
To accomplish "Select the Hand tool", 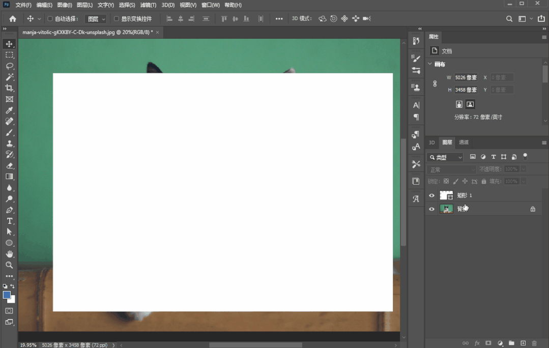I will coord(10,254).
